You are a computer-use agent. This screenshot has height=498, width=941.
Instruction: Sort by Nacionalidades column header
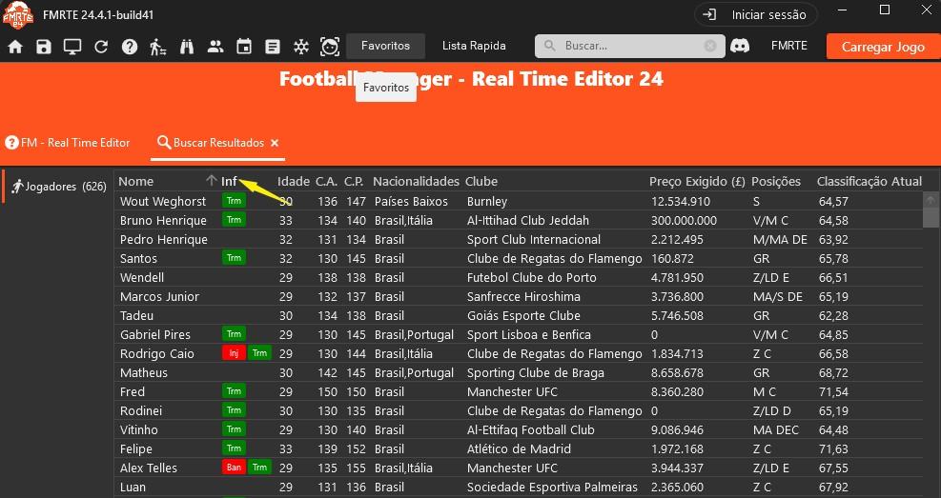pos(416,181)
